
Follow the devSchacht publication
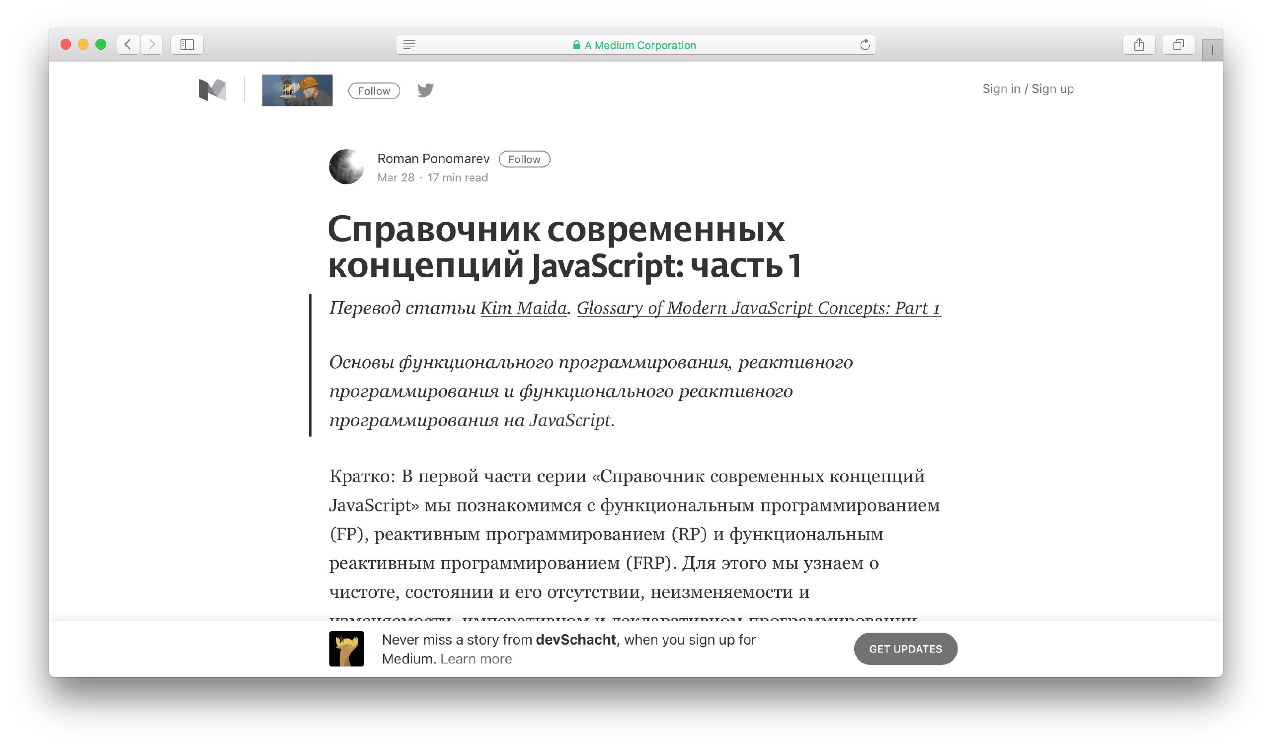[x=374, y=91]
